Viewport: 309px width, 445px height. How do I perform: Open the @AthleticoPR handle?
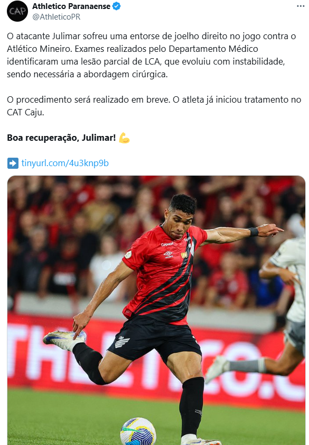[57, 17]
